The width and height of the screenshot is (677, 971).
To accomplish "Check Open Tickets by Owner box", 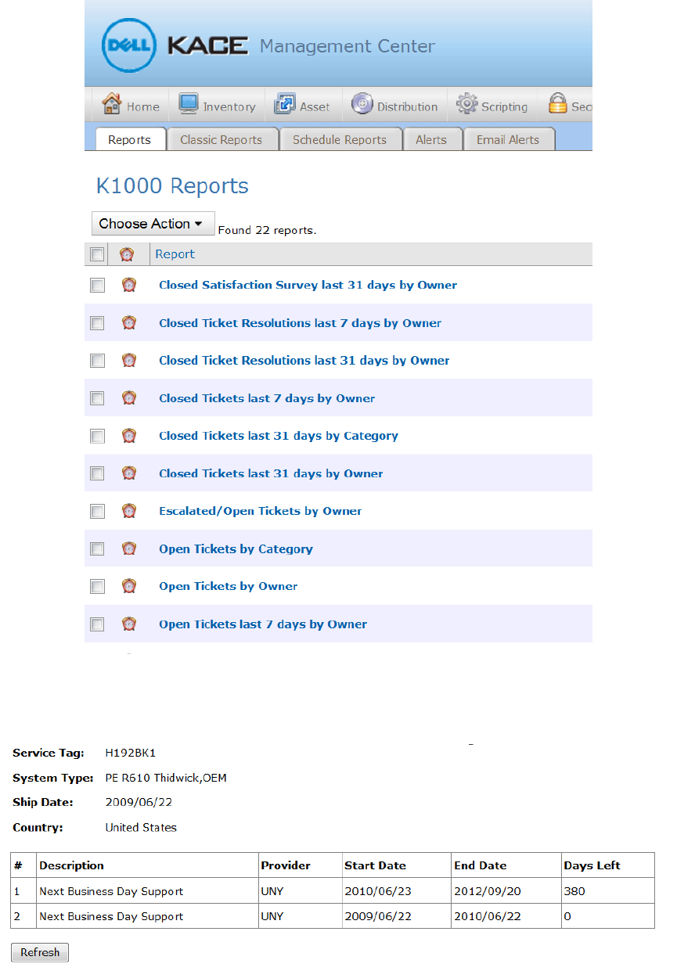I will coord(97,586).
